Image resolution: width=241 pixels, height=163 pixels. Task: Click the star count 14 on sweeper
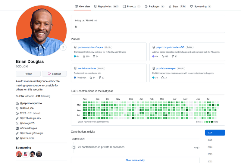(164, 78)
